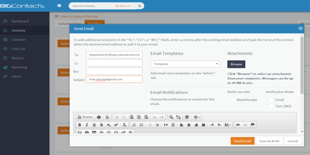Screen dimensions: 310x155
Task: Enable the Read Receipt checkbox
Action: (x=232, y=100)
